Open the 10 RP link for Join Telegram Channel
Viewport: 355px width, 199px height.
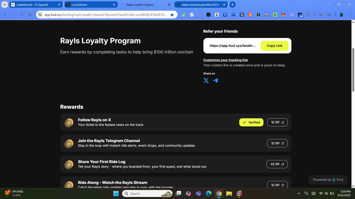[277, 143]
